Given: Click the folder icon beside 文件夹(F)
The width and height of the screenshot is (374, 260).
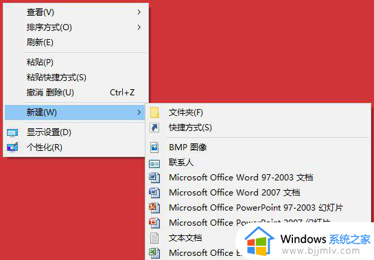Looking at the screenshot, I should (x=154, y=113).
